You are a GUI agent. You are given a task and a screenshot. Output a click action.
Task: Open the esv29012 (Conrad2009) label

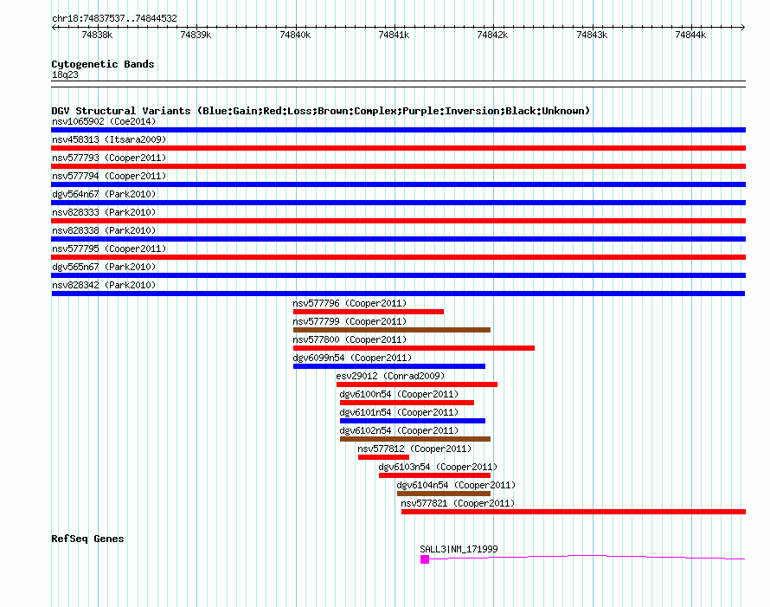coord(390,376)
